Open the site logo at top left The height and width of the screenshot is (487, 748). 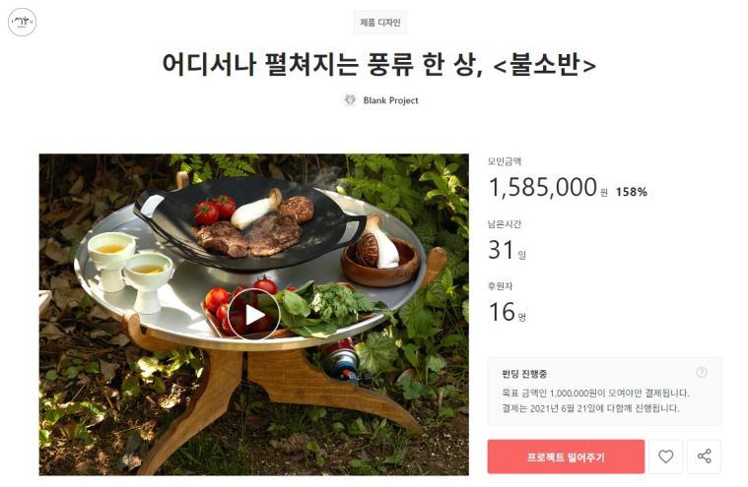(22, 22)
